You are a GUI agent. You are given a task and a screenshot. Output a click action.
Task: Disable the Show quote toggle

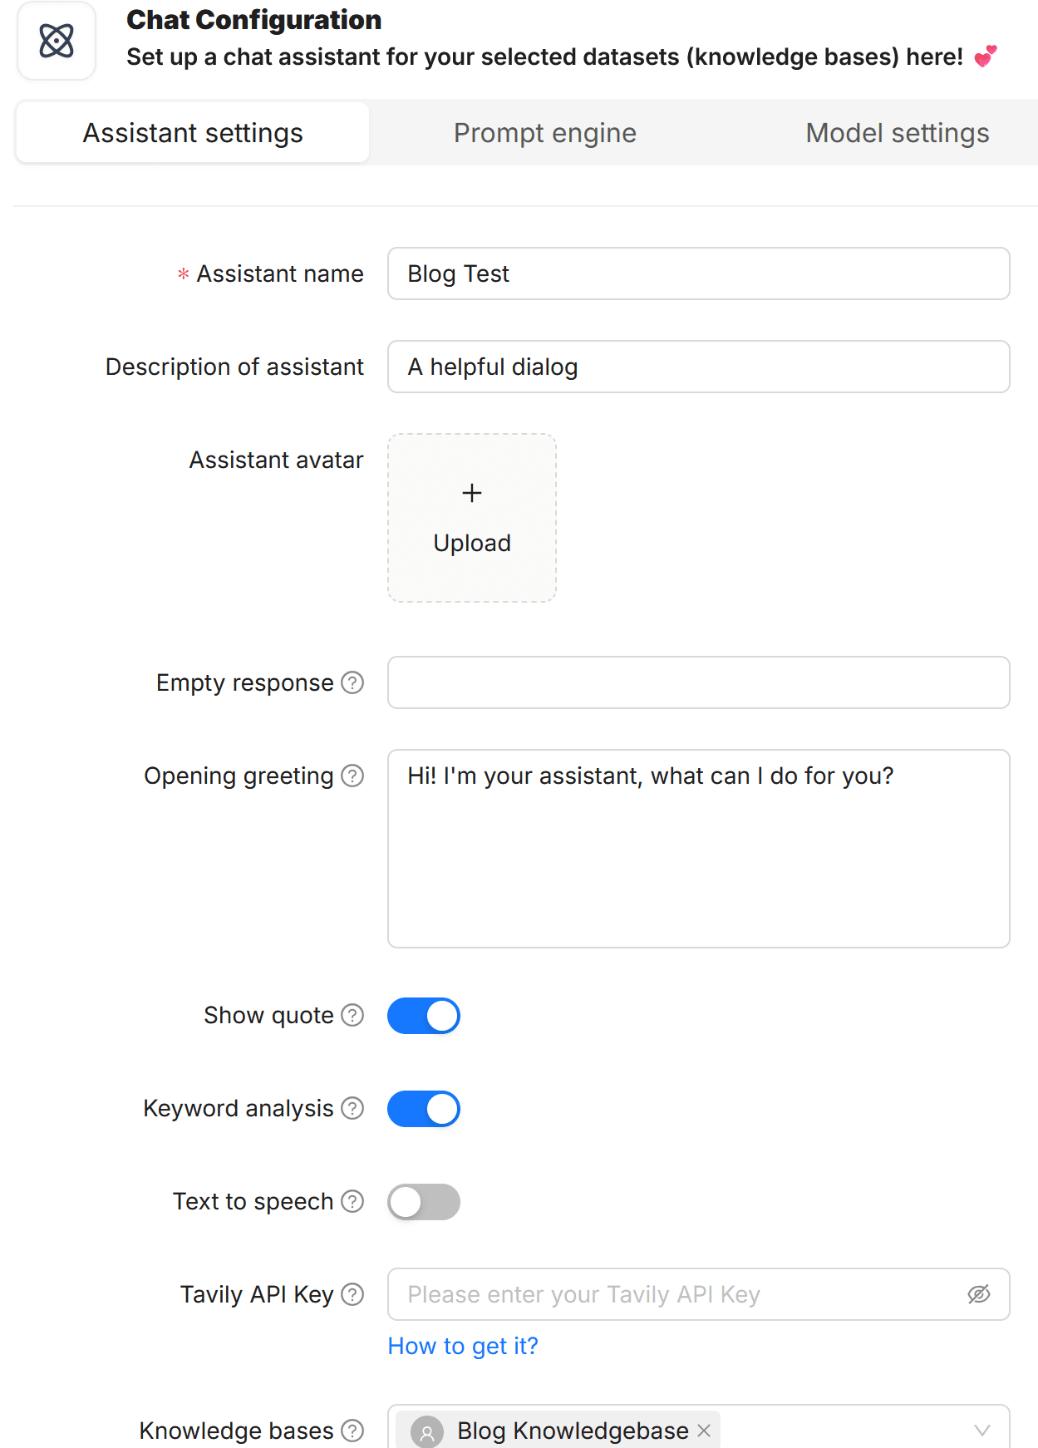click(x=423, y=1015)
